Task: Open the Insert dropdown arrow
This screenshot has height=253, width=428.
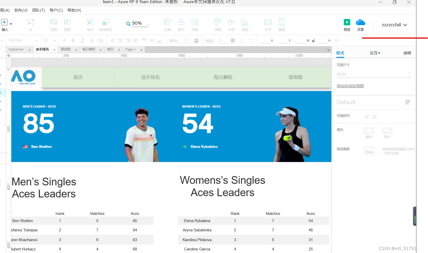Action: coord(11,24)
